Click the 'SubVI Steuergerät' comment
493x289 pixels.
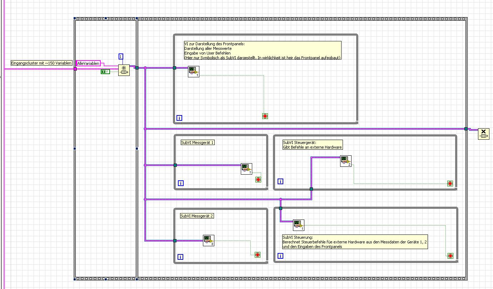pos(312,145)
